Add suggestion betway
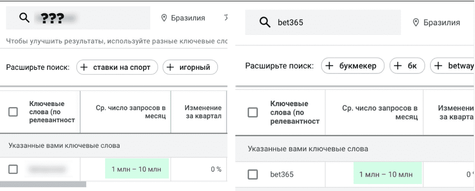This screenshot has height=191, width=475. tap(452, 66)
